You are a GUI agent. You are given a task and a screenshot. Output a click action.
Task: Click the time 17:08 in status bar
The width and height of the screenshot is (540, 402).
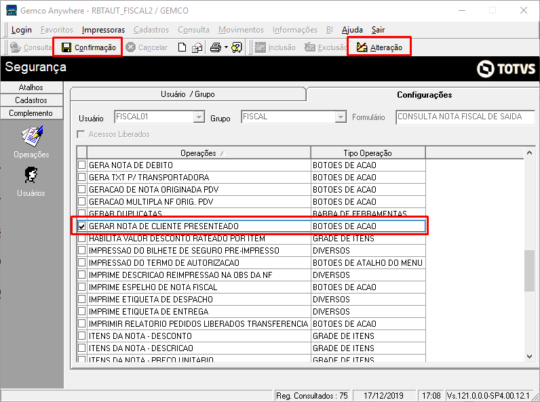coord(431,396)
